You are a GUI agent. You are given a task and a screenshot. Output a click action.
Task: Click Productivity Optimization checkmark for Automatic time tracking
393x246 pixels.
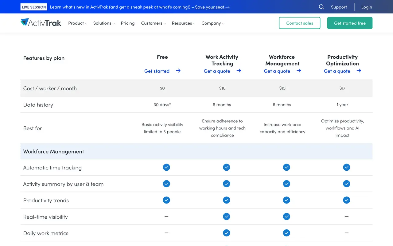(x=347, y=167)
